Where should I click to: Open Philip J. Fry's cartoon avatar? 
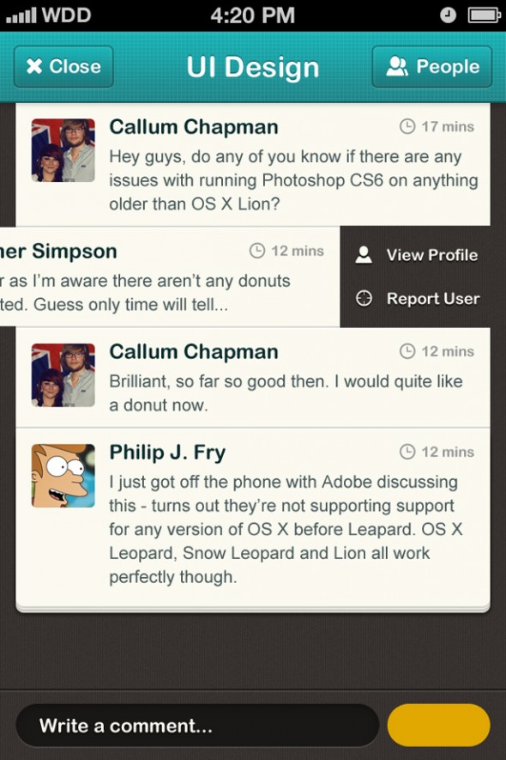63,476
